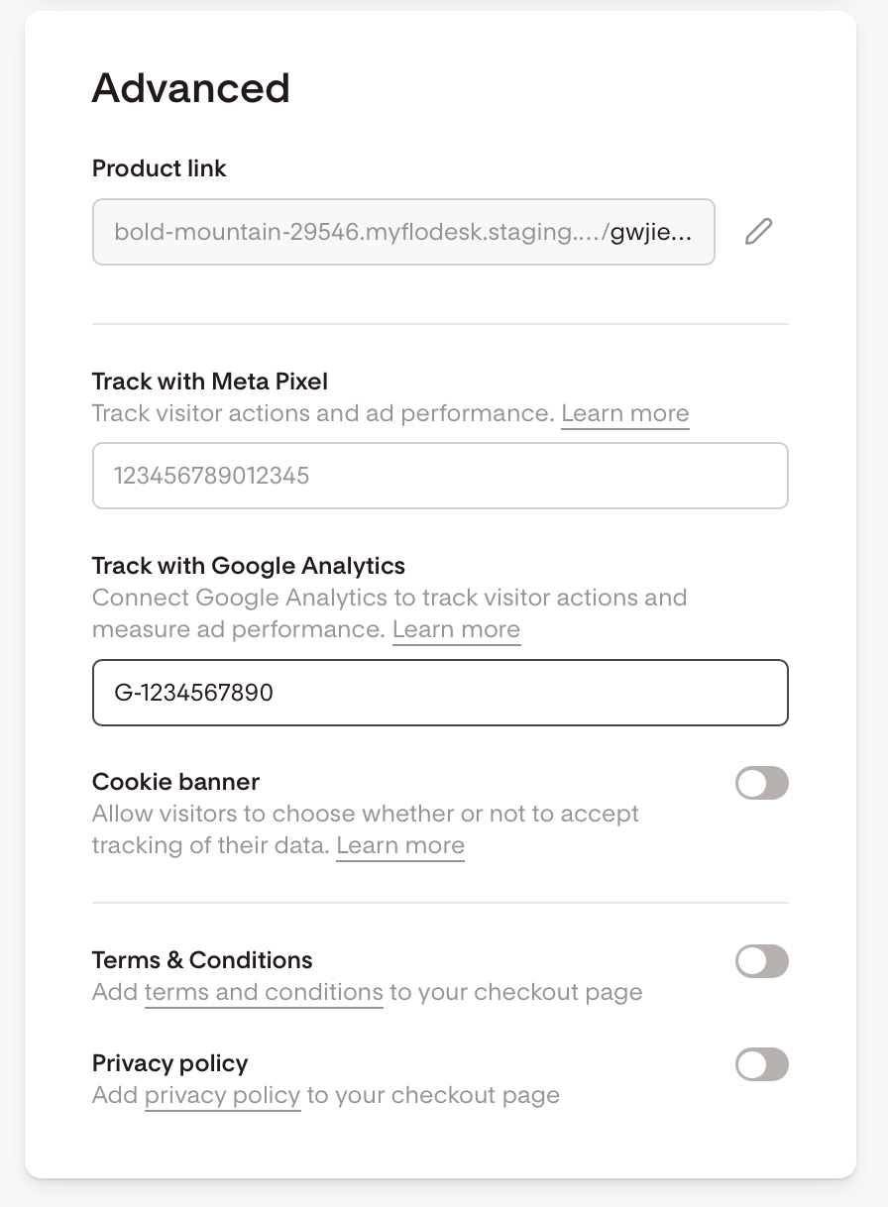Click the Privacy policy label text
Image resolution: width=888 pixels, height=1207 pixels.
169,1063
